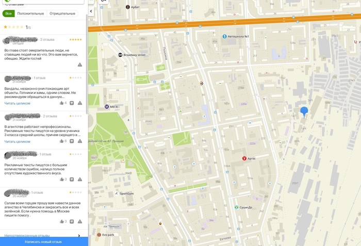361x246 pixels.
Task: Open the Автошкола №1 map marker
Action: point(224,36)
